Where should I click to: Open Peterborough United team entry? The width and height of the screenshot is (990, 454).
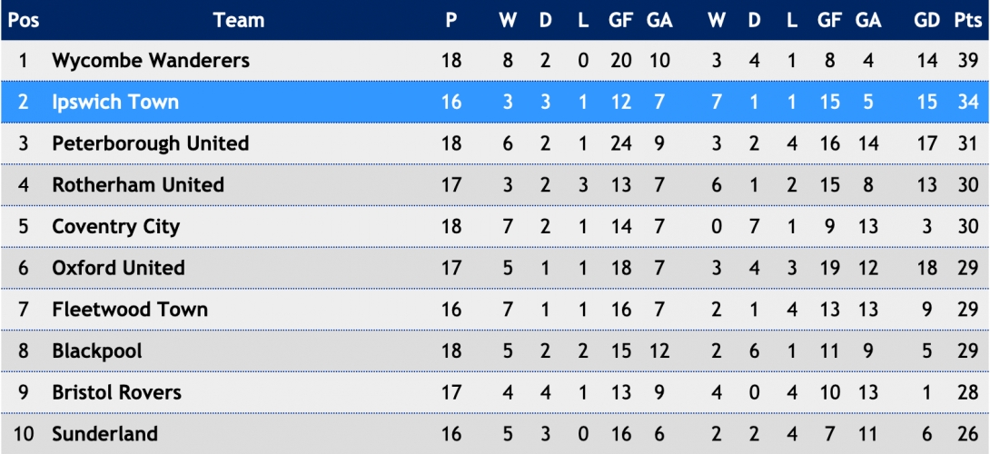[x=150, y=143]
